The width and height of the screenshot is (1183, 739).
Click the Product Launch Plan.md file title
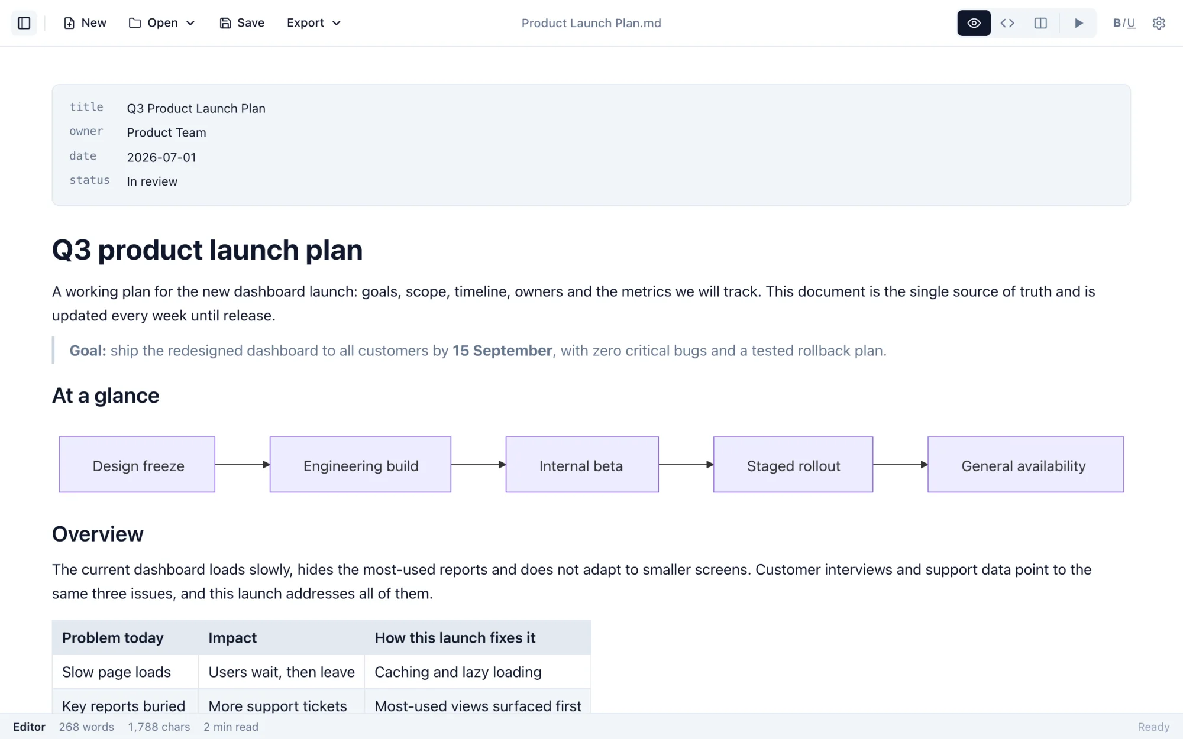tap(591, 23)
